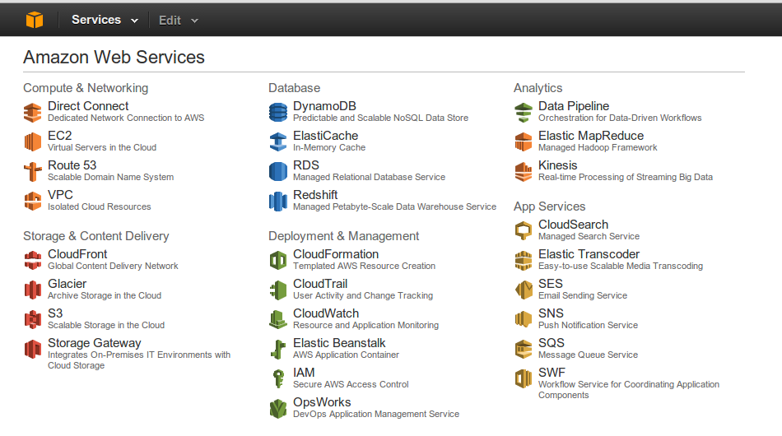Go to the Glacier service link
This screenshot has height=436, width=782.
click(67, 284)
